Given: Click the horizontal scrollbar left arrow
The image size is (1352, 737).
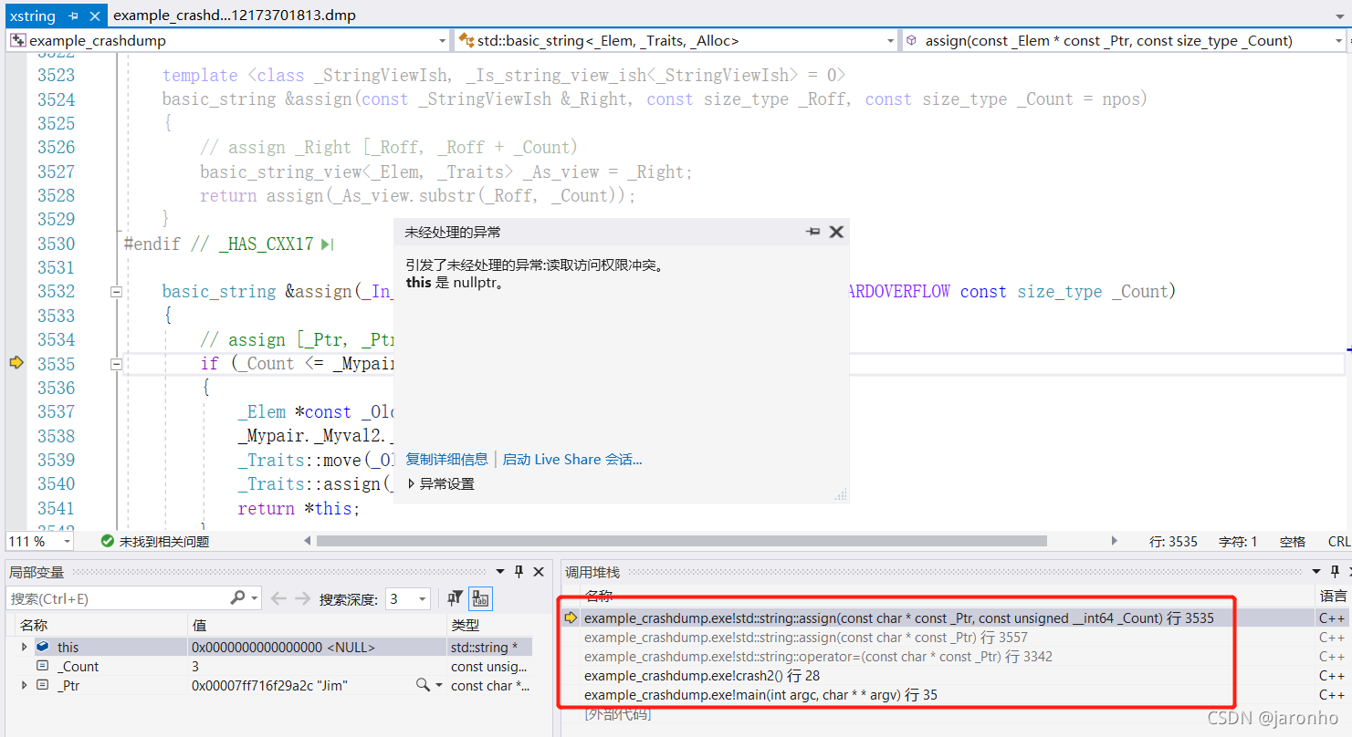Looking at the screenshot, I should click(308, 541).
